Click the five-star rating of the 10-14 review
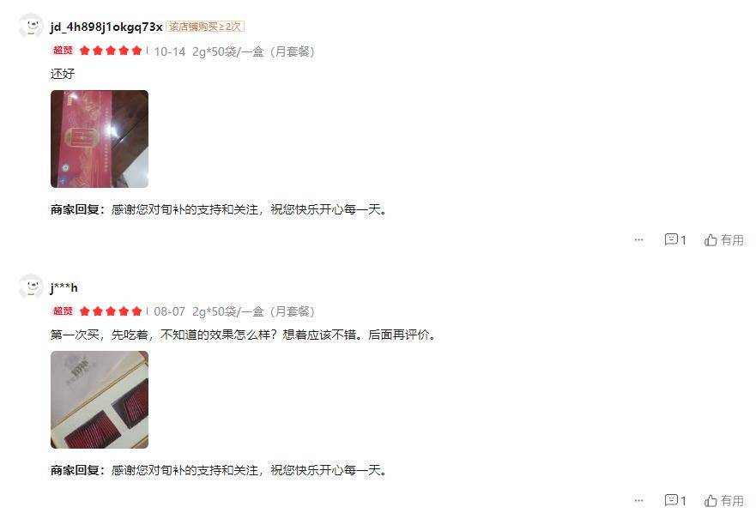This screenshot has width=756, height=519. (111, 51)
